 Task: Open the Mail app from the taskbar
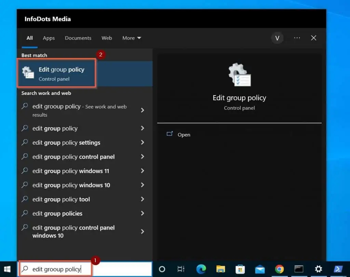tap(260, 269)
